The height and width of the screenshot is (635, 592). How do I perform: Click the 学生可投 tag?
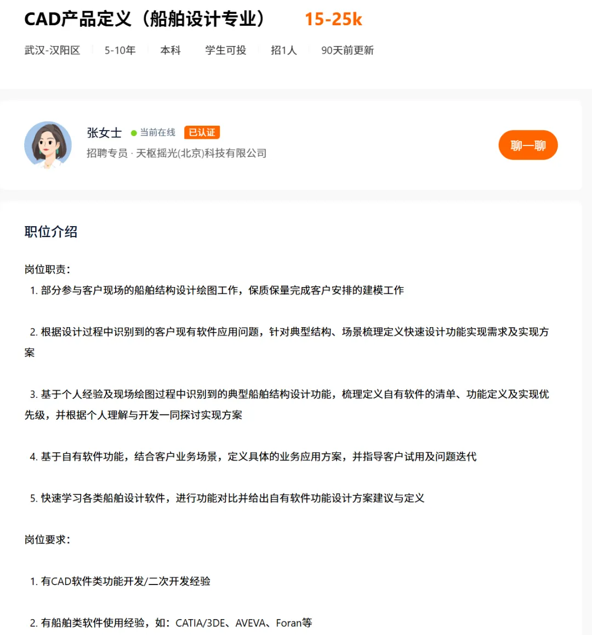(226, 50)
